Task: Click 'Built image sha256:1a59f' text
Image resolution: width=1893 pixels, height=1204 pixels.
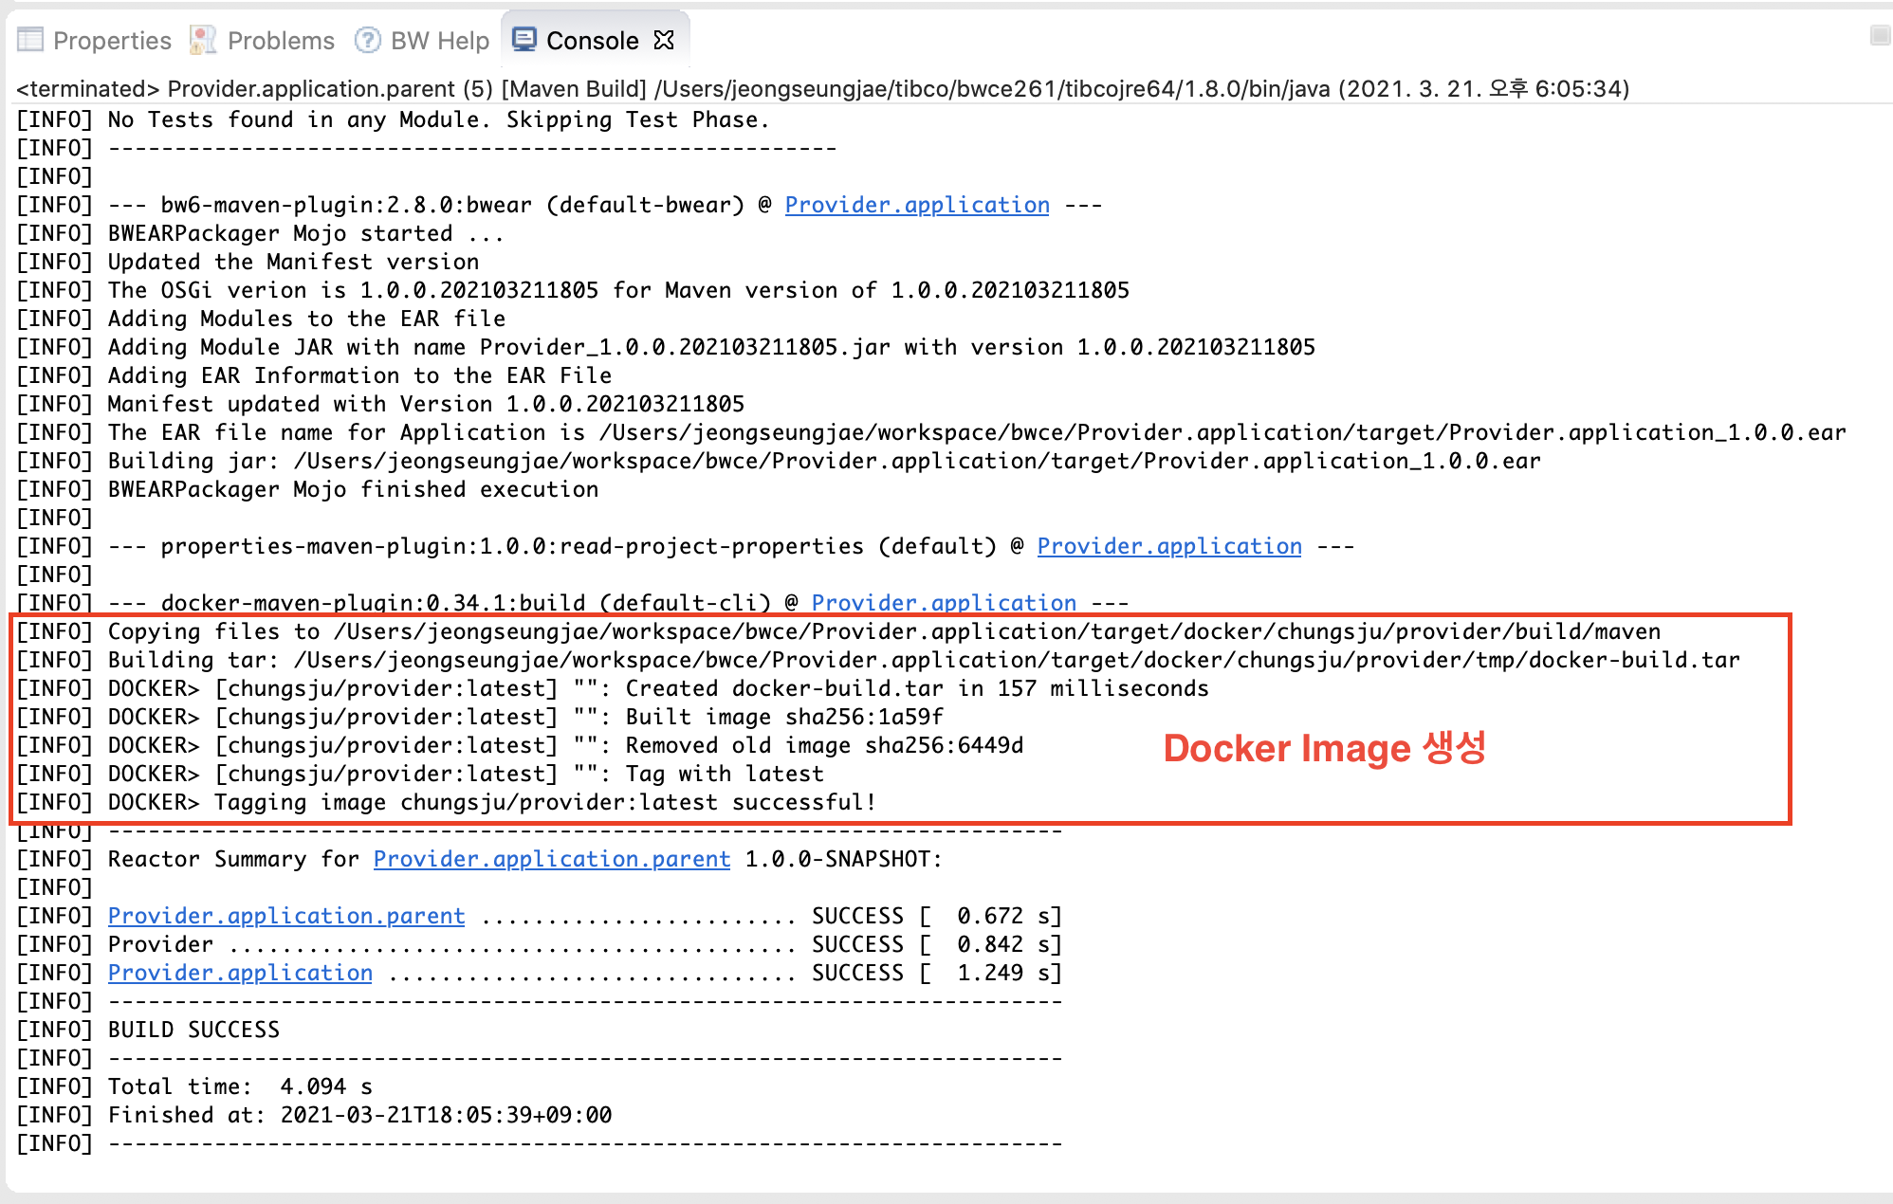Action: pyautogui.click(x=784, y=717)
